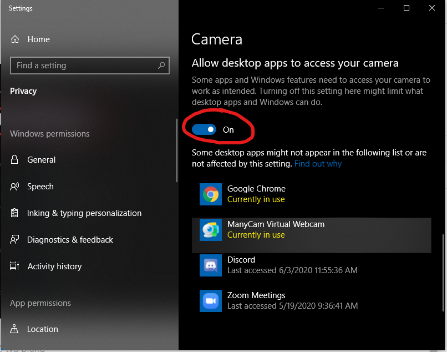The width and height of the screenshot is (447, 352).
Task: Click the Speech person icon
Action: point(14,187)
